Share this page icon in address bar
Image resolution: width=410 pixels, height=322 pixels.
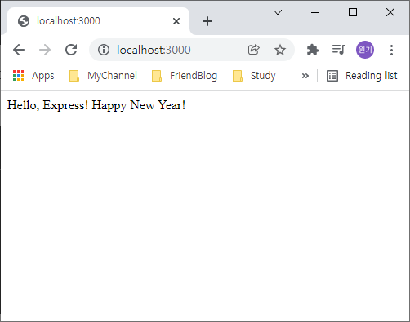tap(253, 50)
